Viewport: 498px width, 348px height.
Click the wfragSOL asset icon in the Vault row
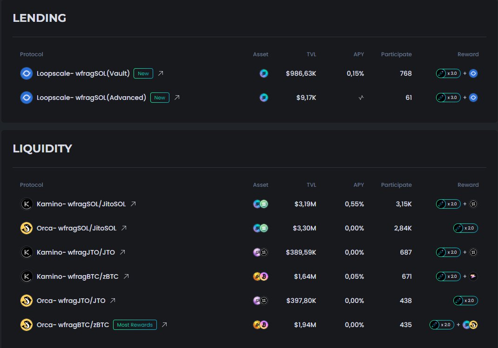pyautogui.click(x=264, y=73)
